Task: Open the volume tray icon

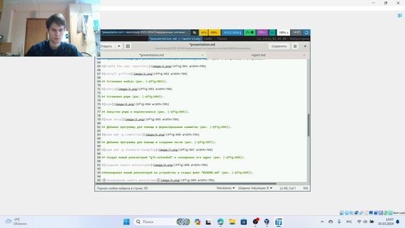Action: tap(365, 222)
